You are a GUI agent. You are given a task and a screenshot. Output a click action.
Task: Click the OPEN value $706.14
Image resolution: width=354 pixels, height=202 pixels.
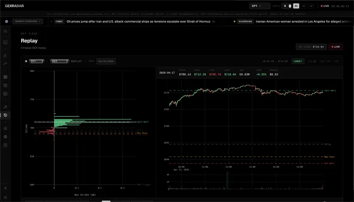[x=185, y=75]
